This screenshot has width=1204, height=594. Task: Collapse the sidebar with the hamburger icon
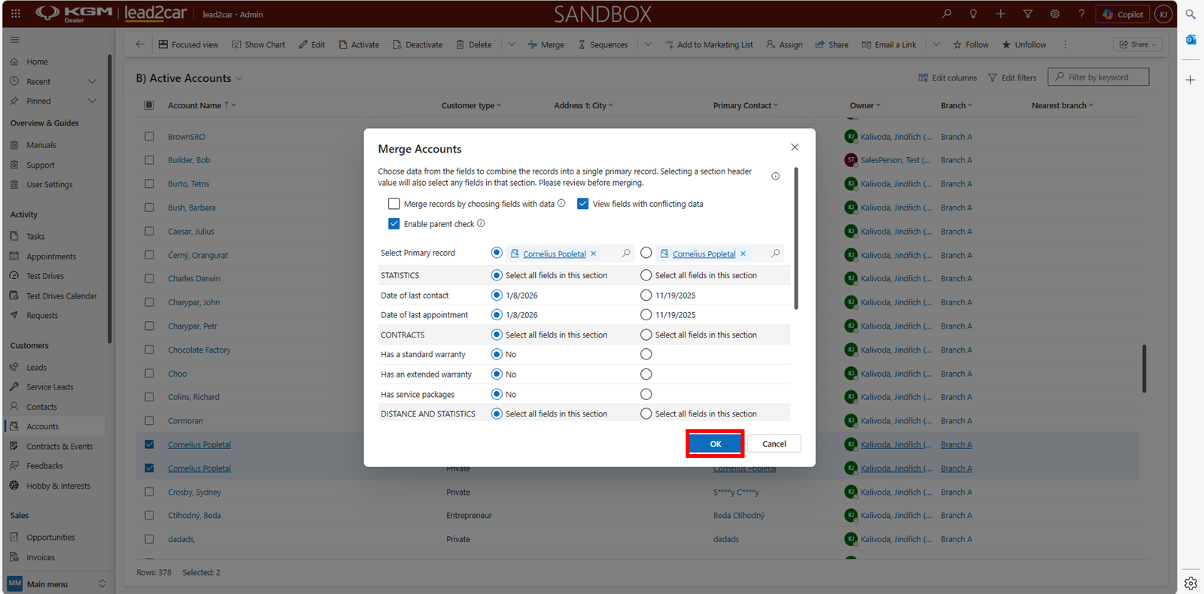15,40
